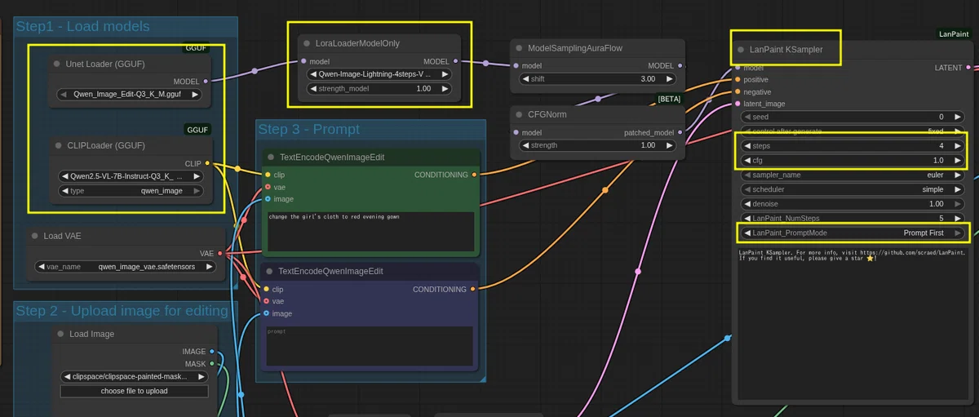Open the Qwen_Image_Edit-Q3_K_M.gguf unet selector

point(131,94)
